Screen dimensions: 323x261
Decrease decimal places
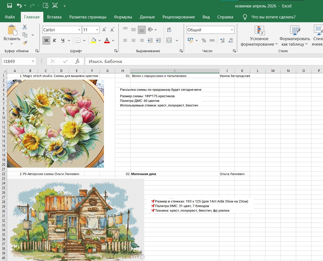click(231, 40)
